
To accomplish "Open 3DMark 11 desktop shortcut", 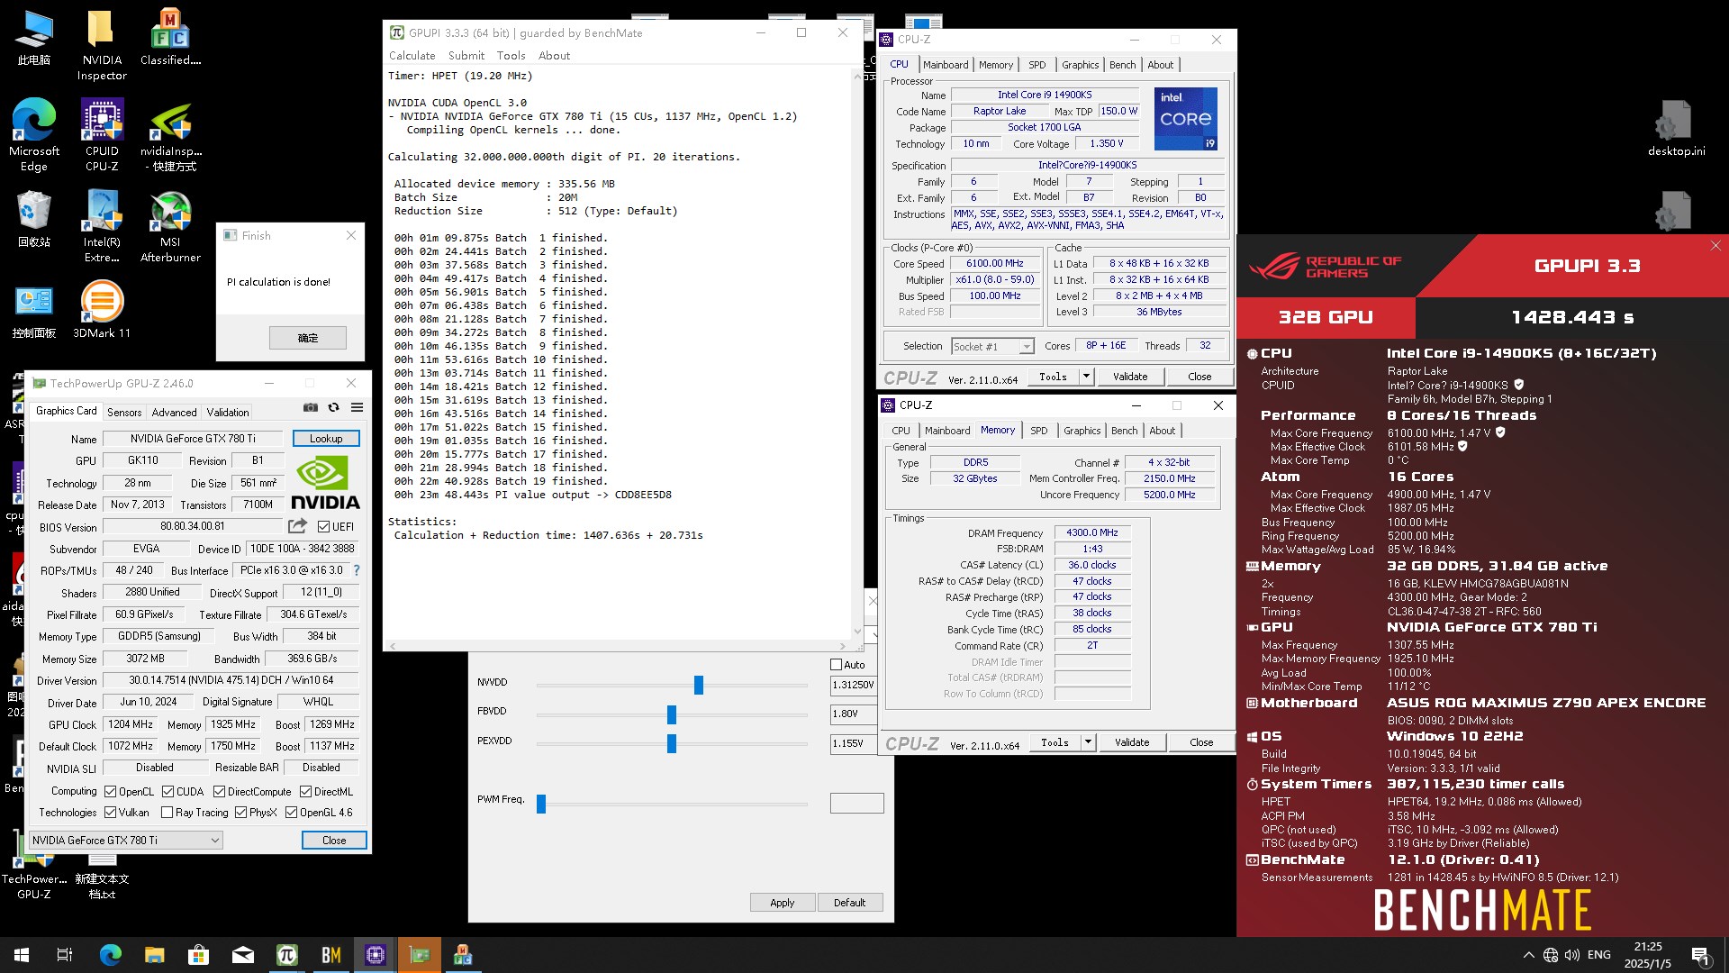I will point(102,309).
